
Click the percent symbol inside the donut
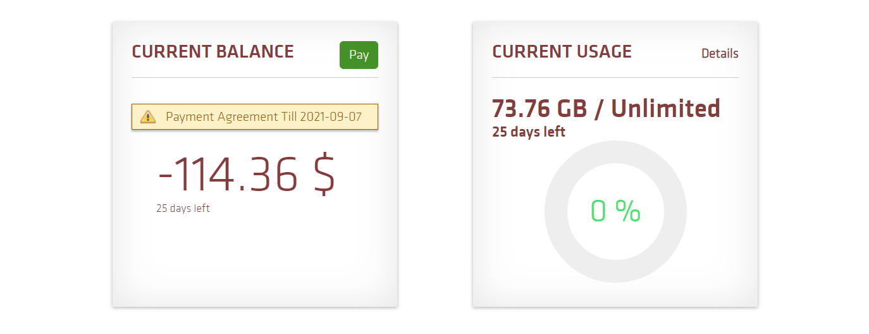pyautogui.click(x=627, y=211)
